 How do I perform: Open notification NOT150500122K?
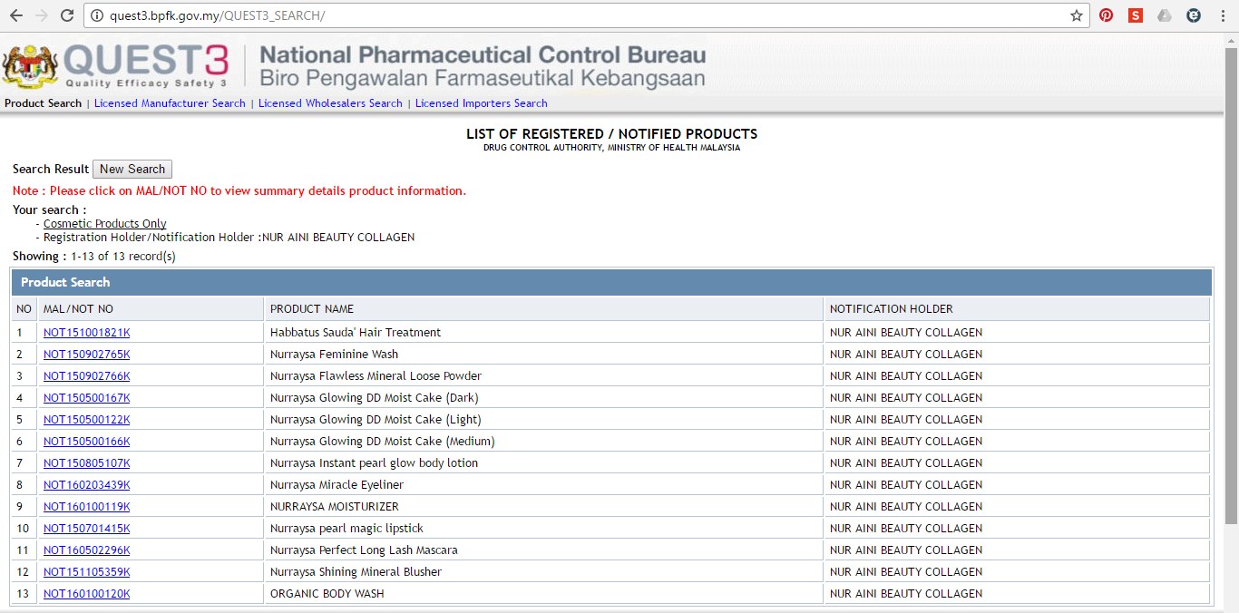tap(86, 420)
